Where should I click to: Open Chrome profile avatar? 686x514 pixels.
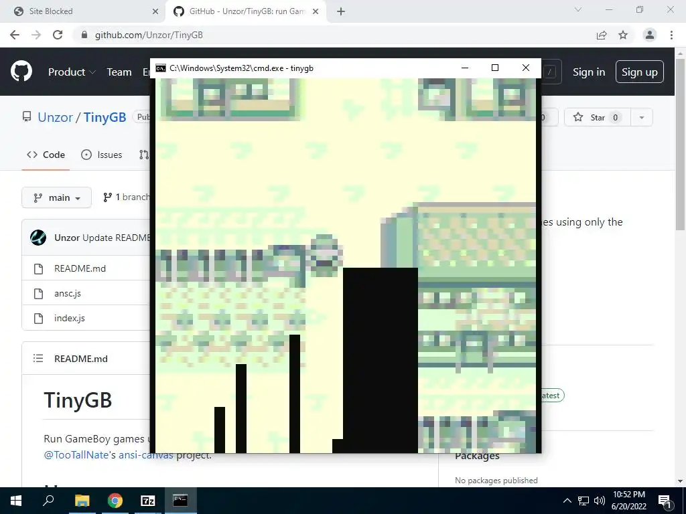(x=650, y=35)
